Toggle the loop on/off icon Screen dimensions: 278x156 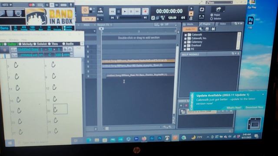202,10
